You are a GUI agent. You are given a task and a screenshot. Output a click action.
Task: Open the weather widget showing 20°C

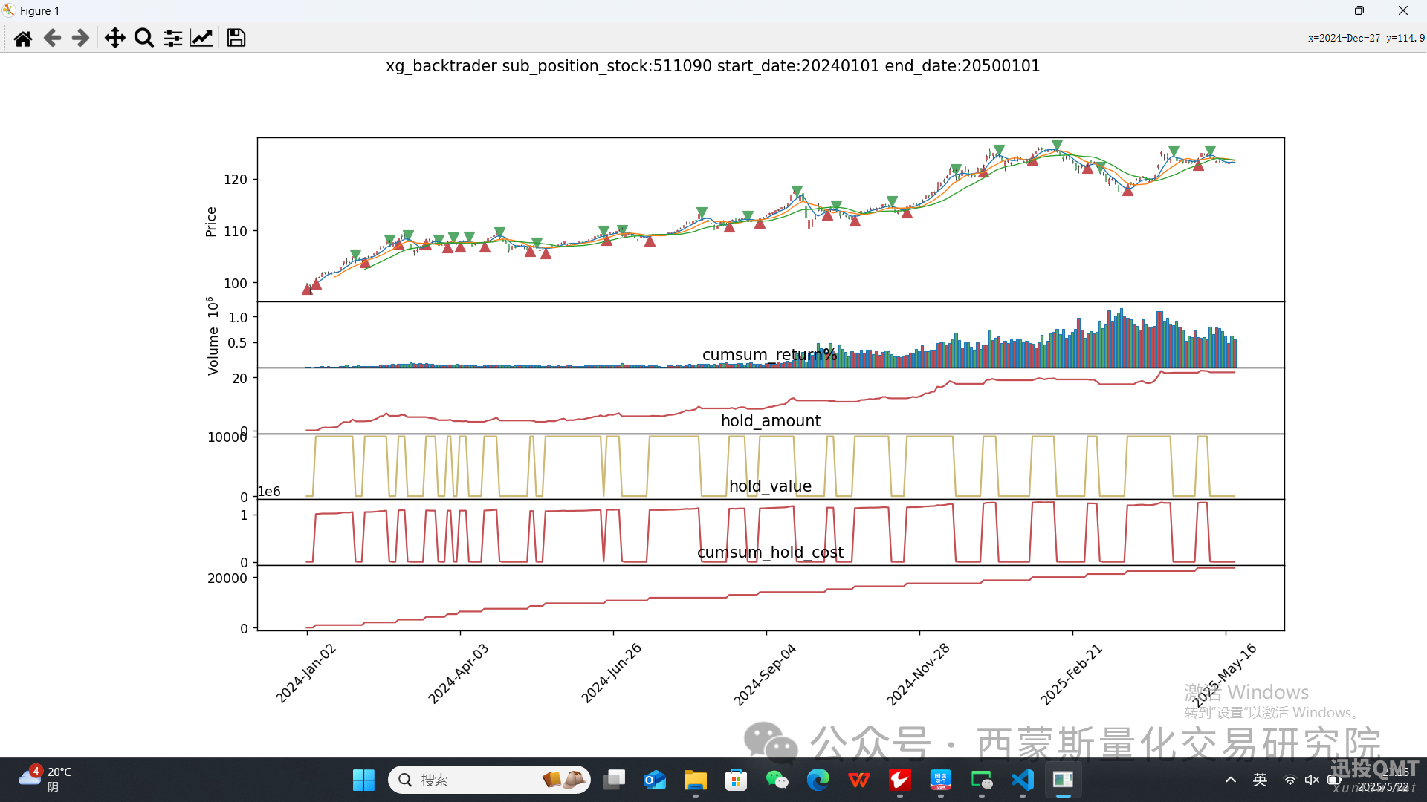click(x=46, y=780)
